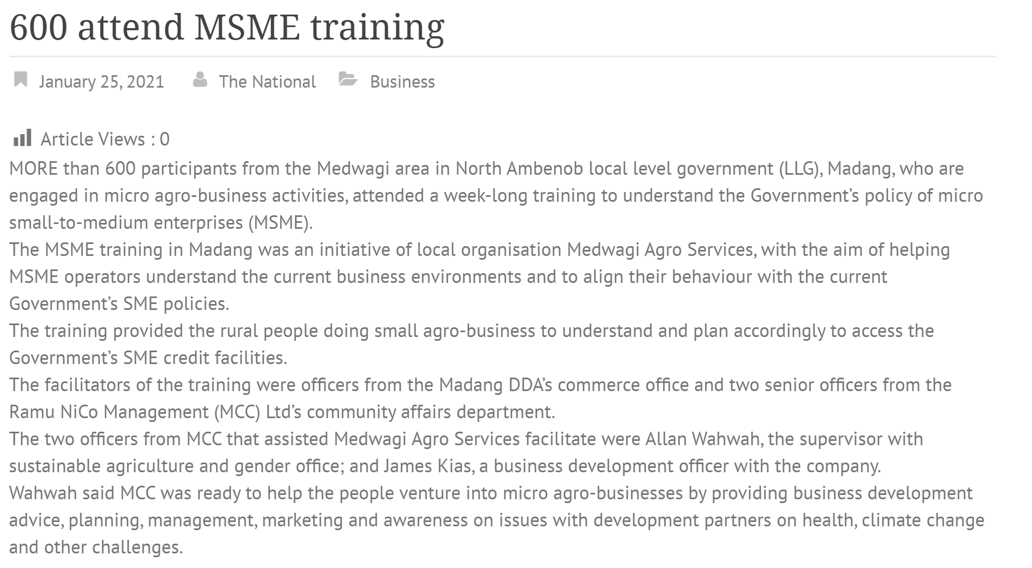Open The National author link

coord(267,82)
